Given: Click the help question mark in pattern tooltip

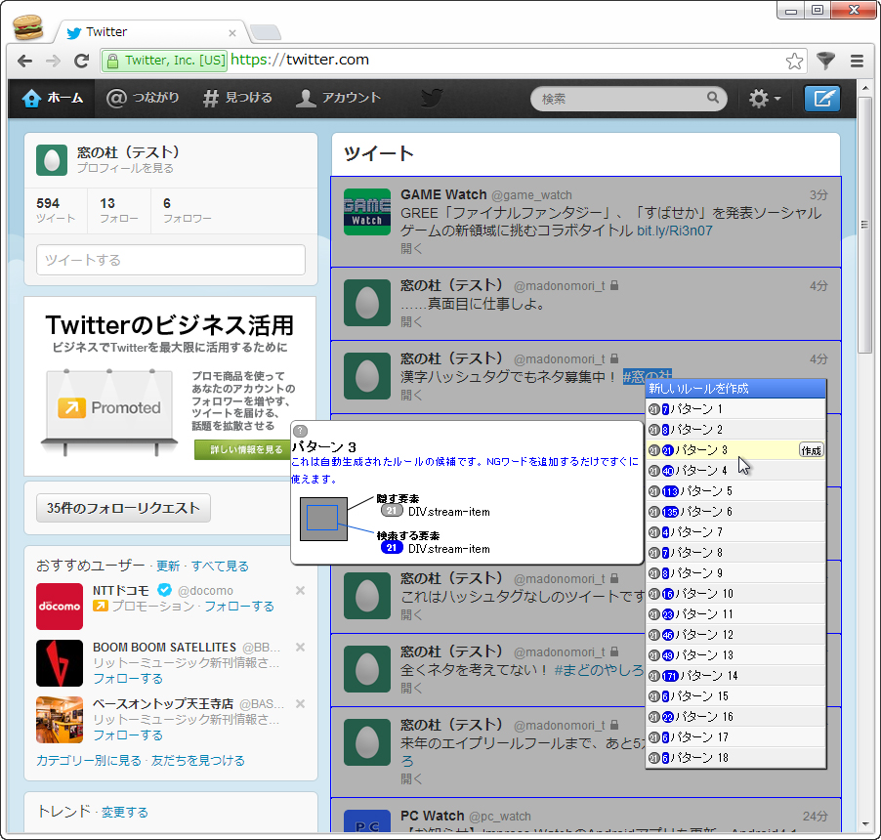Looking at the screenshot, I should coord(301,431).
